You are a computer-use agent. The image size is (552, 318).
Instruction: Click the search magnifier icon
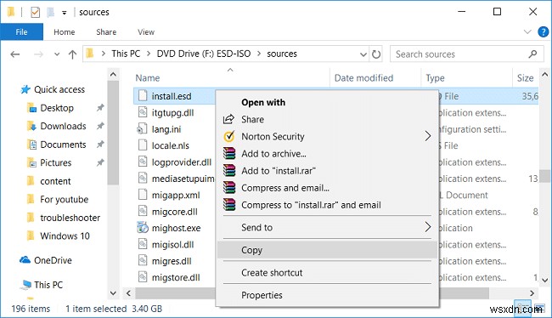point(532,54)
